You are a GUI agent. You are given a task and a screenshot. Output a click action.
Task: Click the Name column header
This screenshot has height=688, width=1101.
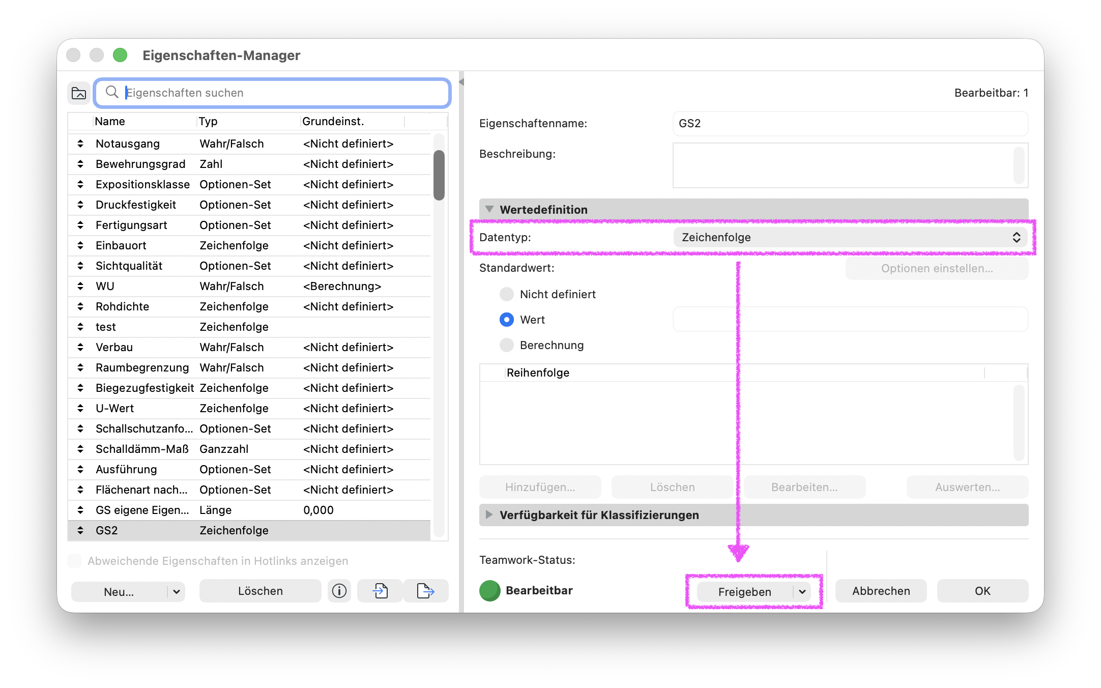(x=144, y=121)
